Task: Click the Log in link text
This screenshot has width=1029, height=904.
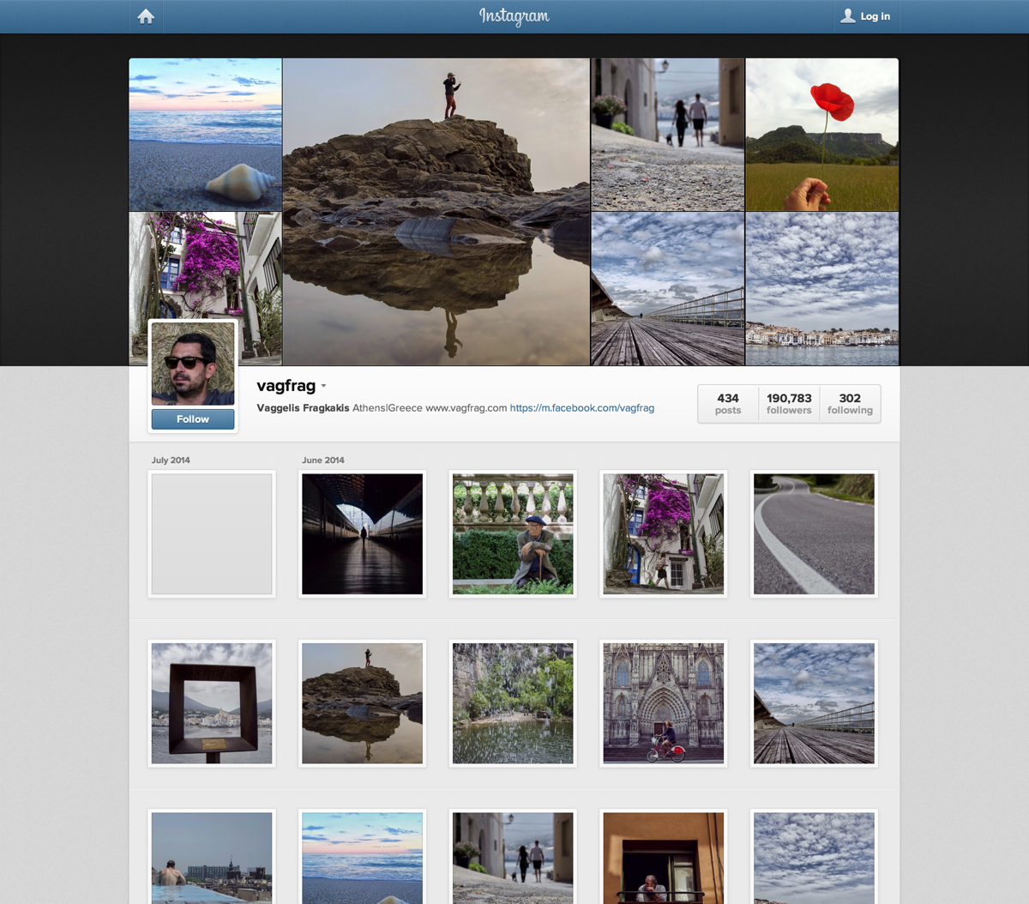Action: (875, 16)
